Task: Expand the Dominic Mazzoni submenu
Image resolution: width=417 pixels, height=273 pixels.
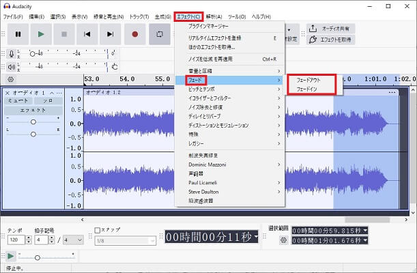Action: (x=230, y=164)
